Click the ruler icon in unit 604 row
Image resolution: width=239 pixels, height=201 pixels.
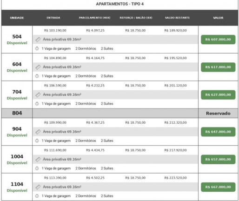(38, 67)
